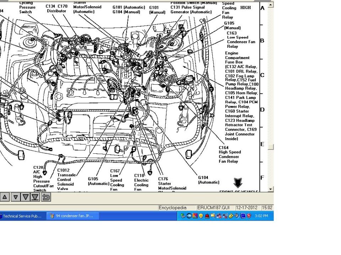Click the taskbar clock showing 3:02 PM
This screenshot has height=255, width=341.
[x=261, y=216]
